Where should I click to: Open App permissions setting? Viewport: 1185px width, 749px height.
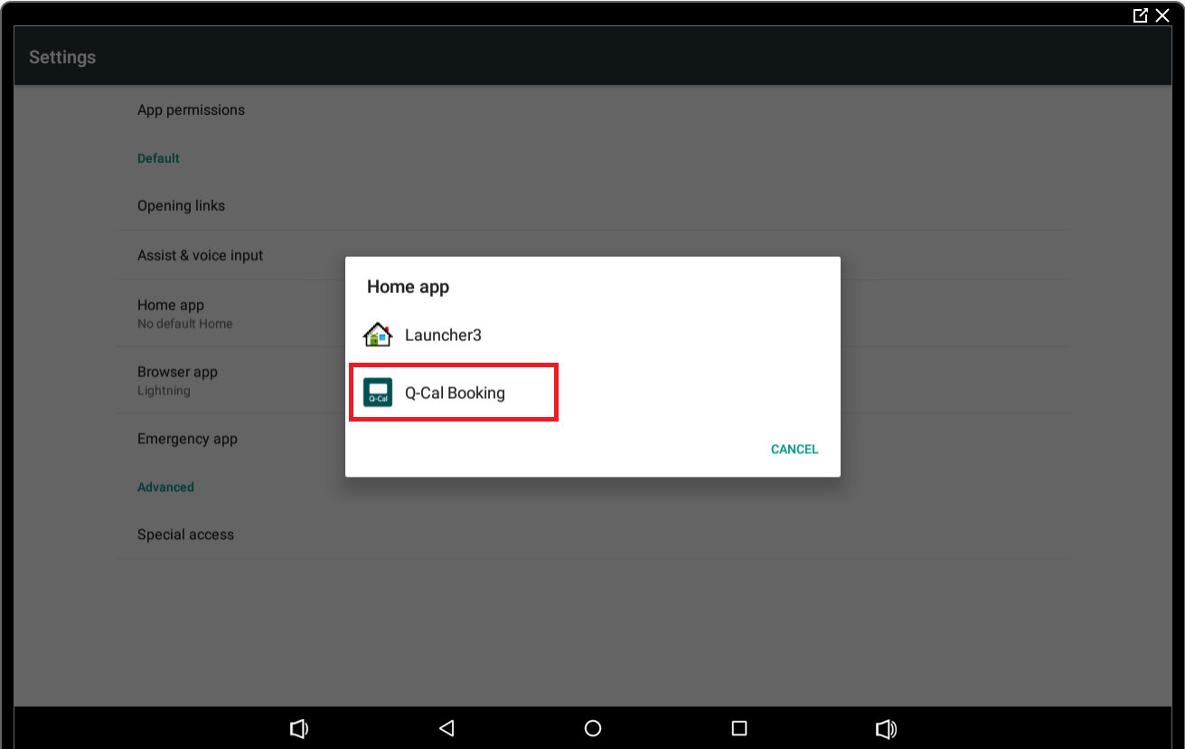click(x=593, y=110)
